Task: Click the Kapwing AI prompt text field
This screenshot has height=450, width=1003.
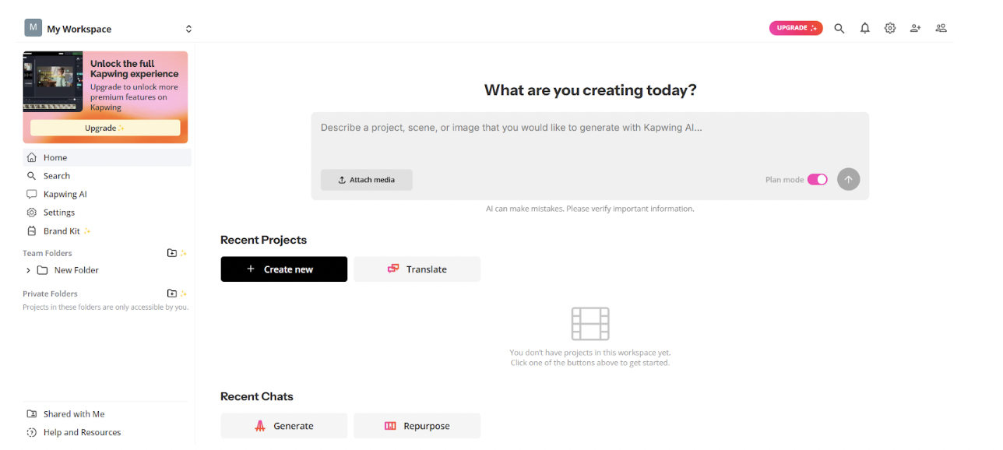Action: [x=589, y=139]
